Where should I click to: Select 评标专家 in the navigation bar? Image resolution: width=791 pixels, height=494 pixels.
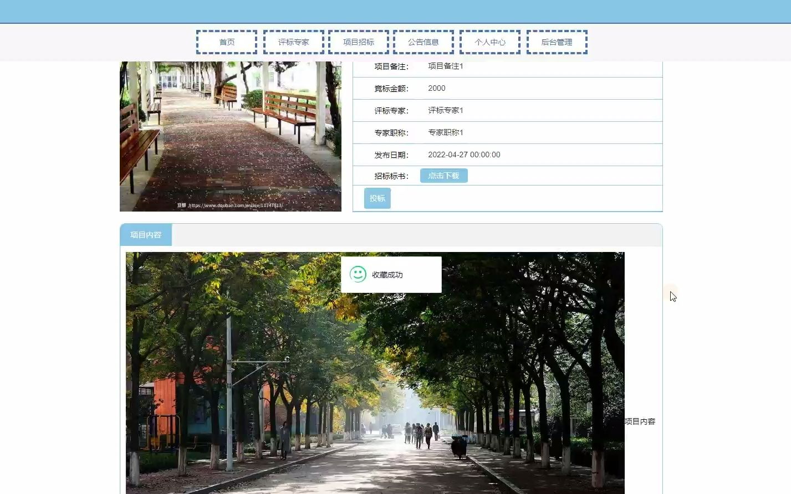293,42
